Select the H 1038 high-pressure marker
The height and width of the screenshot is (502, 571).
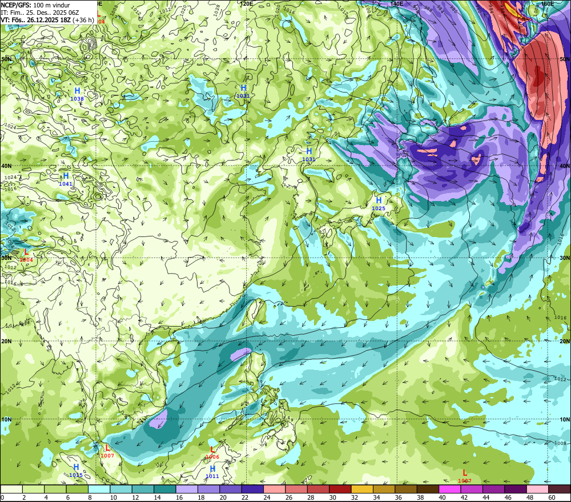(77, 93)
